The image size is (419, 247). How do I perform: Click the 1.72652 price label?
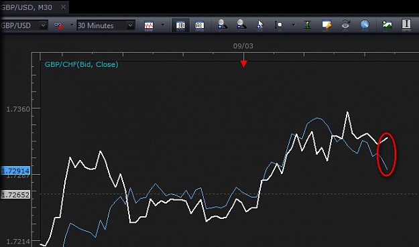click(x=15, y=195)
